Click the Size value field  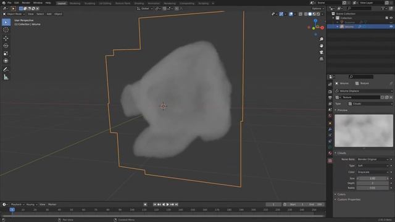point(373,178)
